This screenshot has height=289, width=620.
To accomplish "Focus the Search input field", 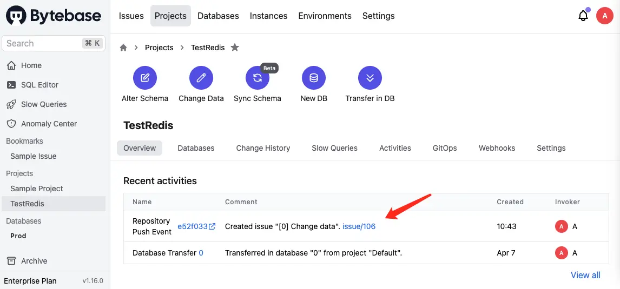I will (x=54, y=43).
